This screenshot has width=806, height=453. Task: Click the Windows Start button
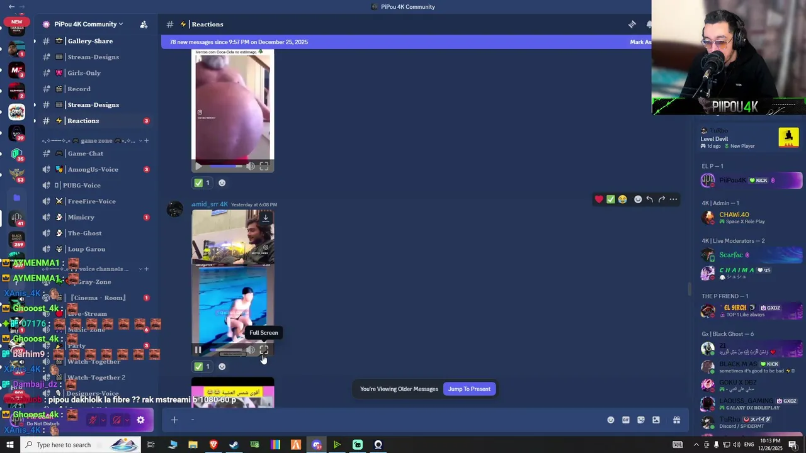[x=9, y=445]
